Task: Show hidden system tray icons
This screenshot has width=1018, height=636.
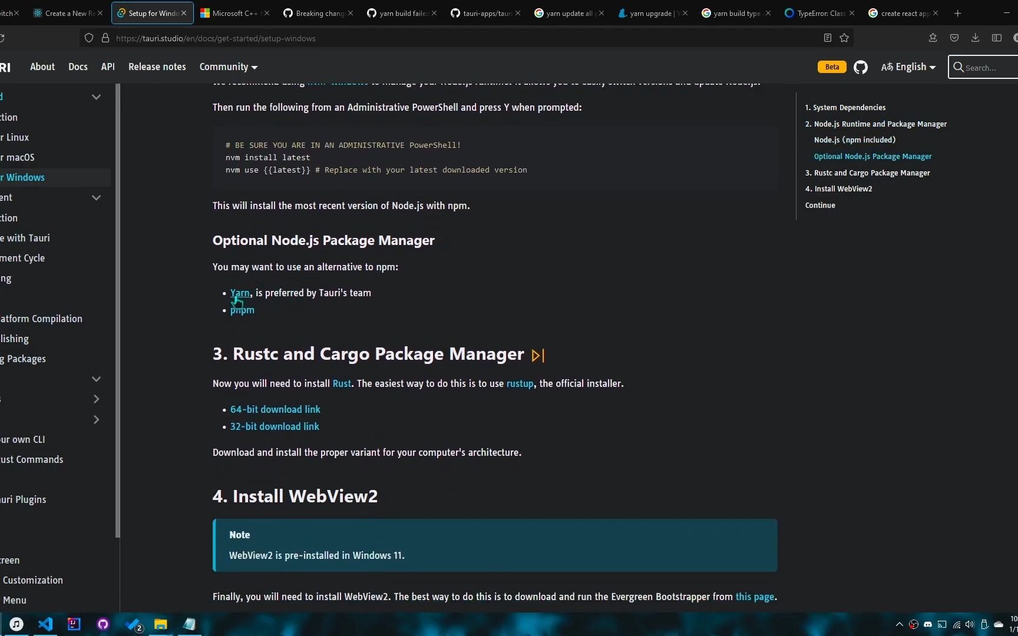Action: (899, 624)
